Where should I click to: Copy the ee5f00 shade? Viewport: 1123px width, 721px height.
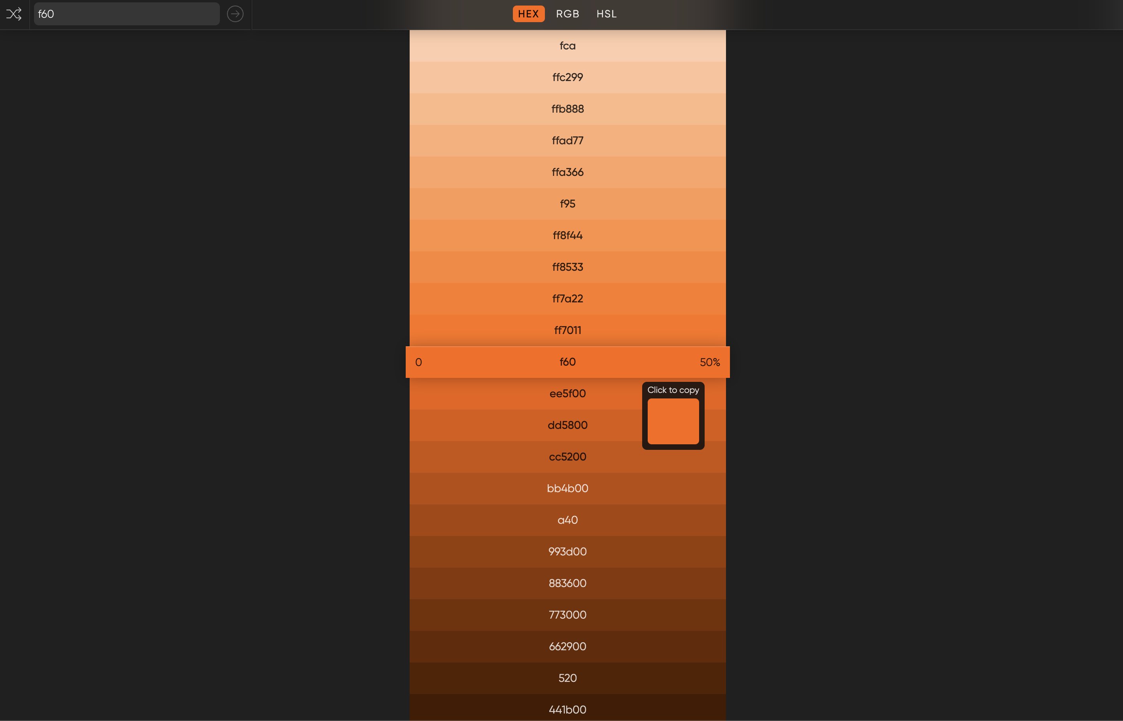[x=567, y=393]
